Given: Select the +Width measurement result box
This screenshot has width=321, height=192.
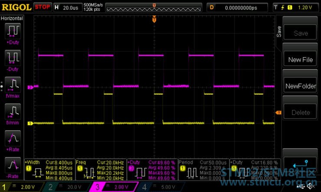Looking at the screenshot, I should (x=49, y=170).
